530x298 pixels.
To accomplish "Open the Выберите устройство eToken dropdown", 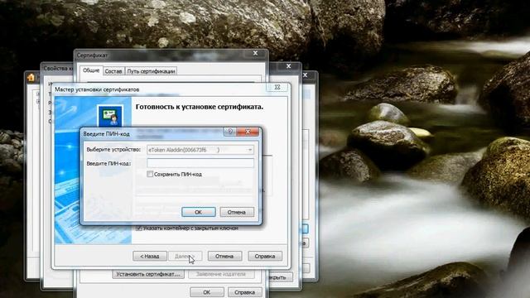I will point(250,150).
